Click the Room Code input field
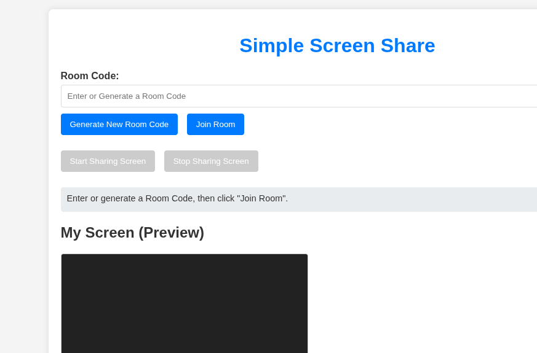 tap(299, 96)
